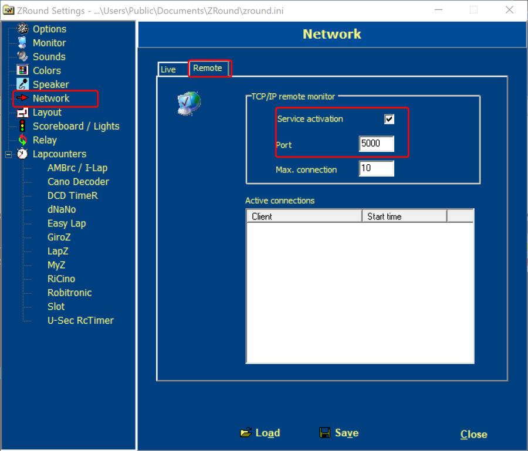Click the Load button text
The height and width of the screenshot is (451, 528).
pyautogui.click(x=268, y=433)
